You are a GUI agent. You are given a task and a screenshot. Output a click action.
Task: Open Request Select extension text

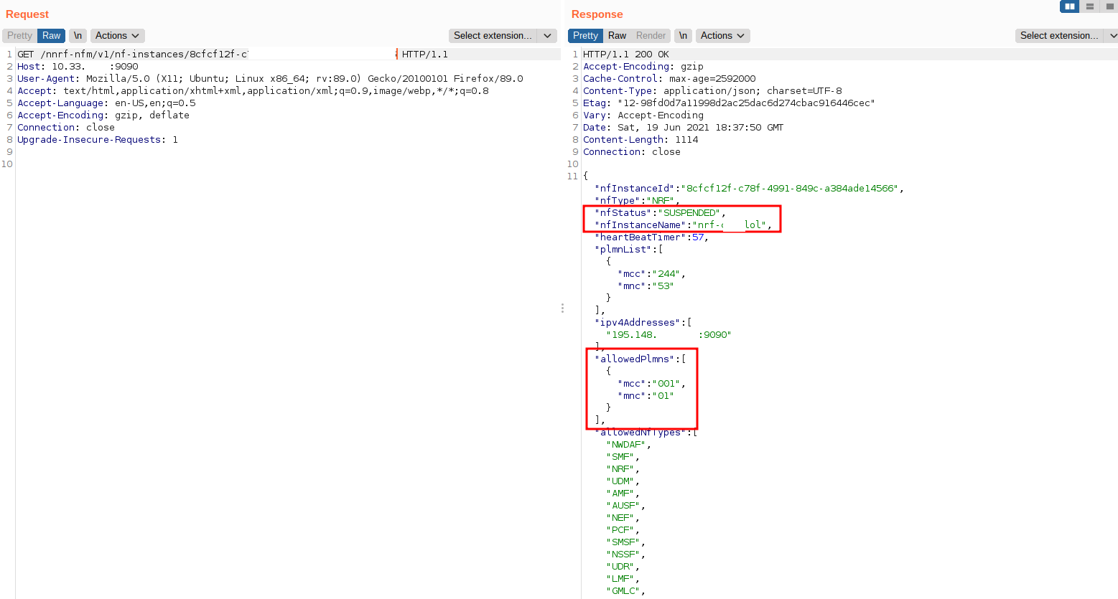pyautogui.click(x=493, y=35)
